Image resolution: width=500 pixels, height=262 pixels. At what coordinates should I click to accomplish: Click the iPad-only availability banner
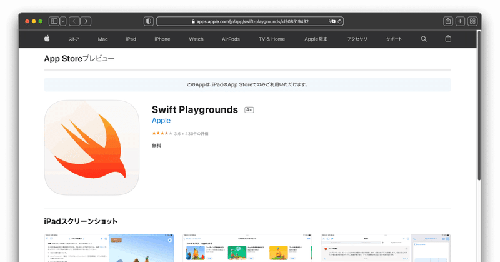coord(247,84)
